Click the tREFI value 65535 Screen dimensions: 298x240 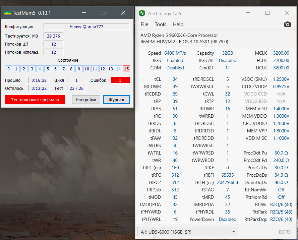[228, 175]
